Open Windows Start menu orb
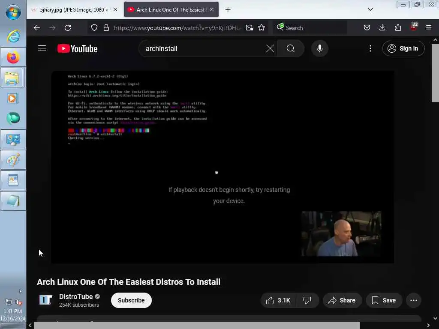439x329 pixels. tap(13, 12)
